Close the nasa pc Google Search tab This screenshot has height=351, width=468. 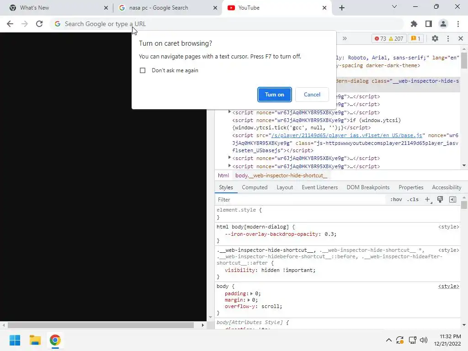[215, 8]
